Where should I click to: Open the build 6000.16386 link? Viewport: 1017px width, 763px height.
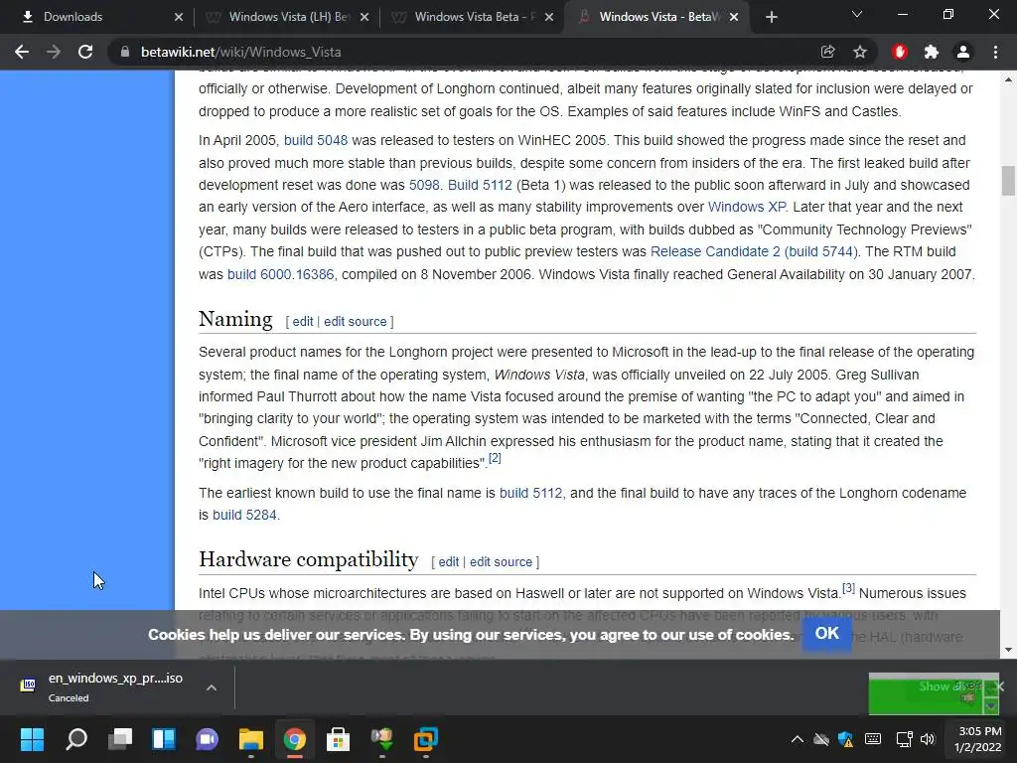coord(280,274)
